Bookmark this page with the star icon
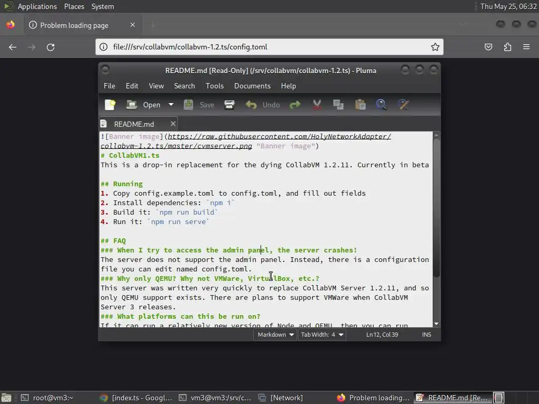The width and height of the screenshot is (539, 404). [435, 47]
